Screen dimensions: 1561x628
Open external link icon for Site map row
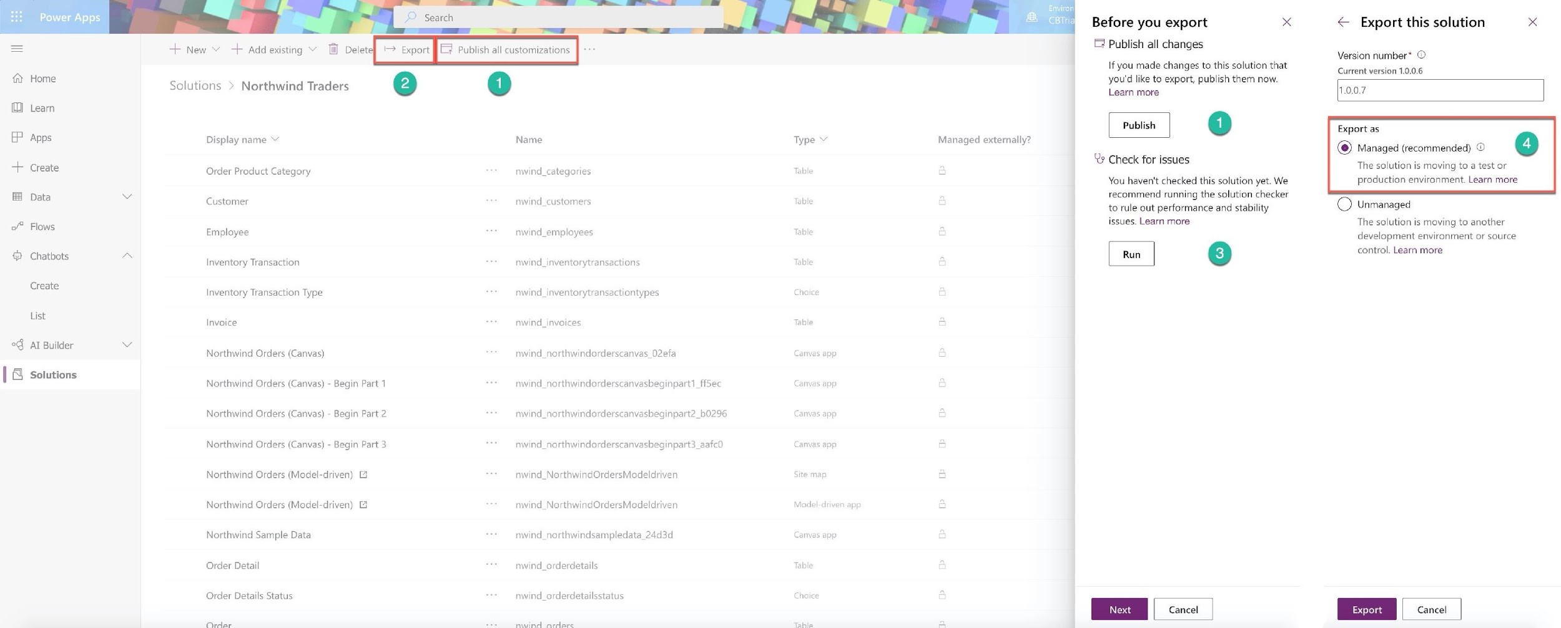coord(363,474)
